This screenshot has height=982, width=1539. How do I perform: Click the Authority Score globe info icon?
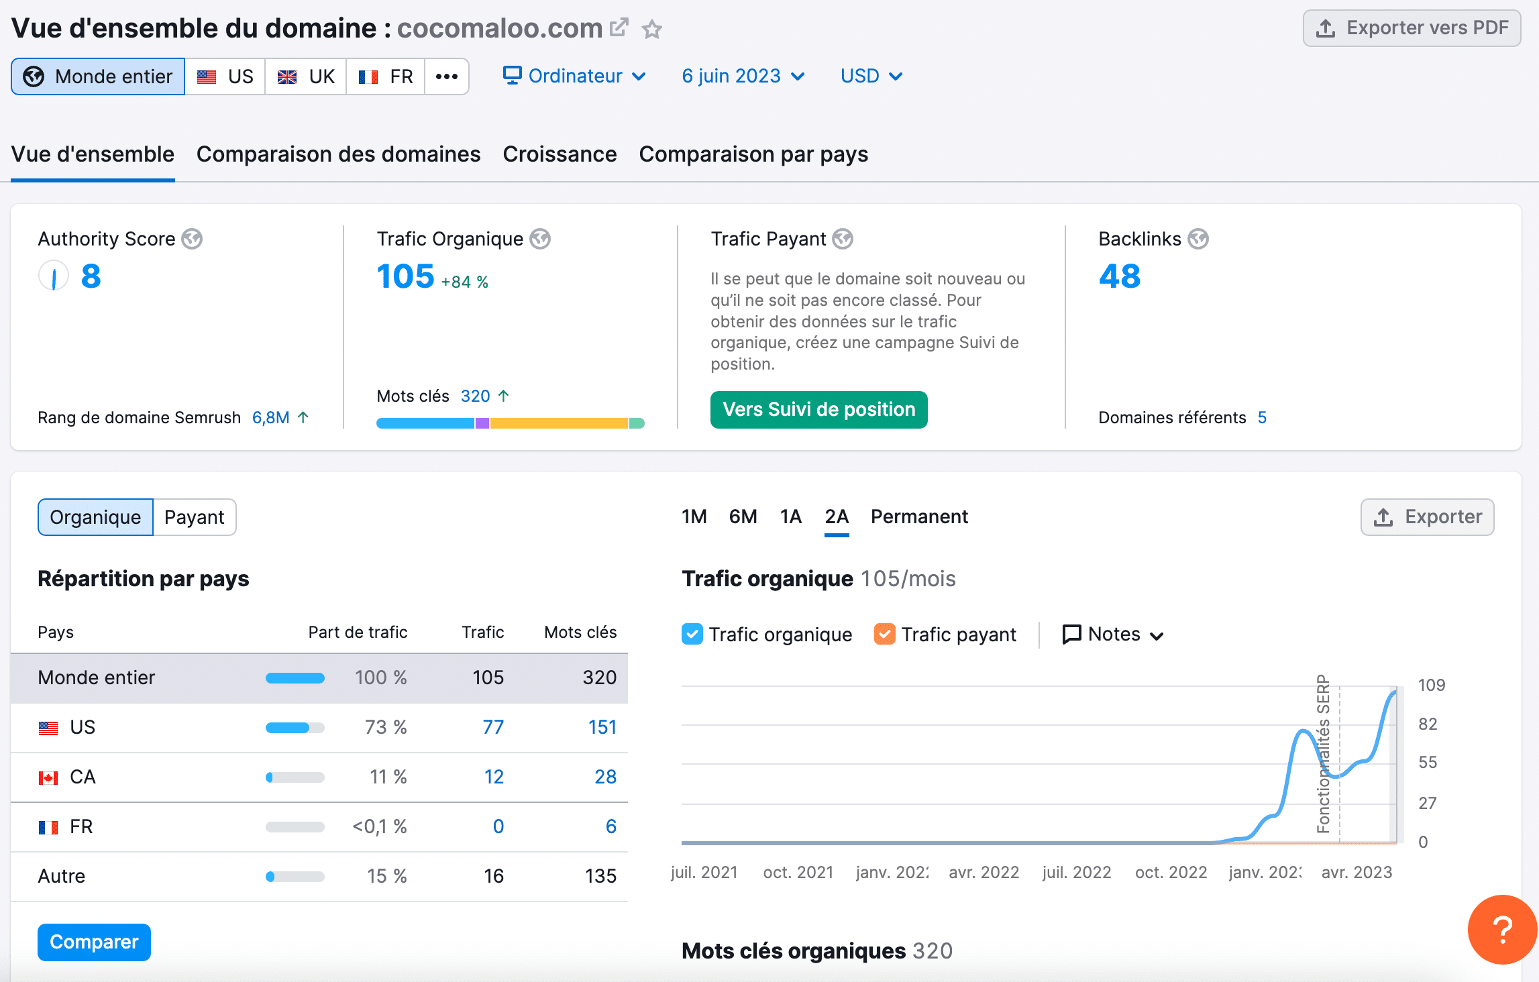point(192,239)
